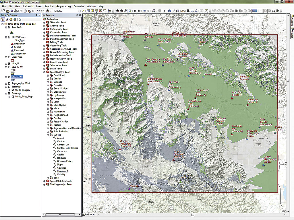Click VS01_01_00 value 1 green swatch
Viewport: 294px width, 220px height.
[x=12, y=73]
